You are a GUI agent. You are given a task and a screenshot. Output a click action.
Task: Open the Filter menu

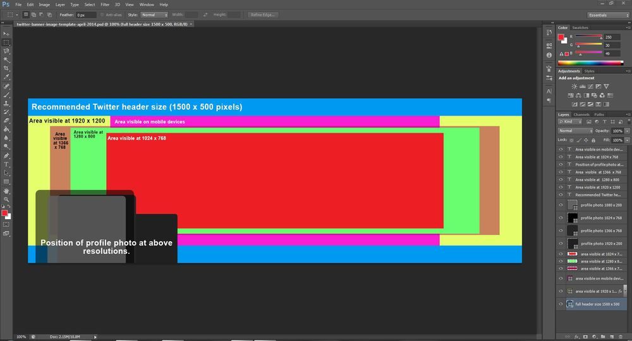click(x=105, y=4)
